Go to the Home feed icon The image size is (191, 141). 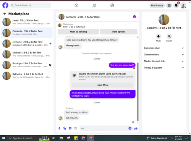click(x=76, y=5)
